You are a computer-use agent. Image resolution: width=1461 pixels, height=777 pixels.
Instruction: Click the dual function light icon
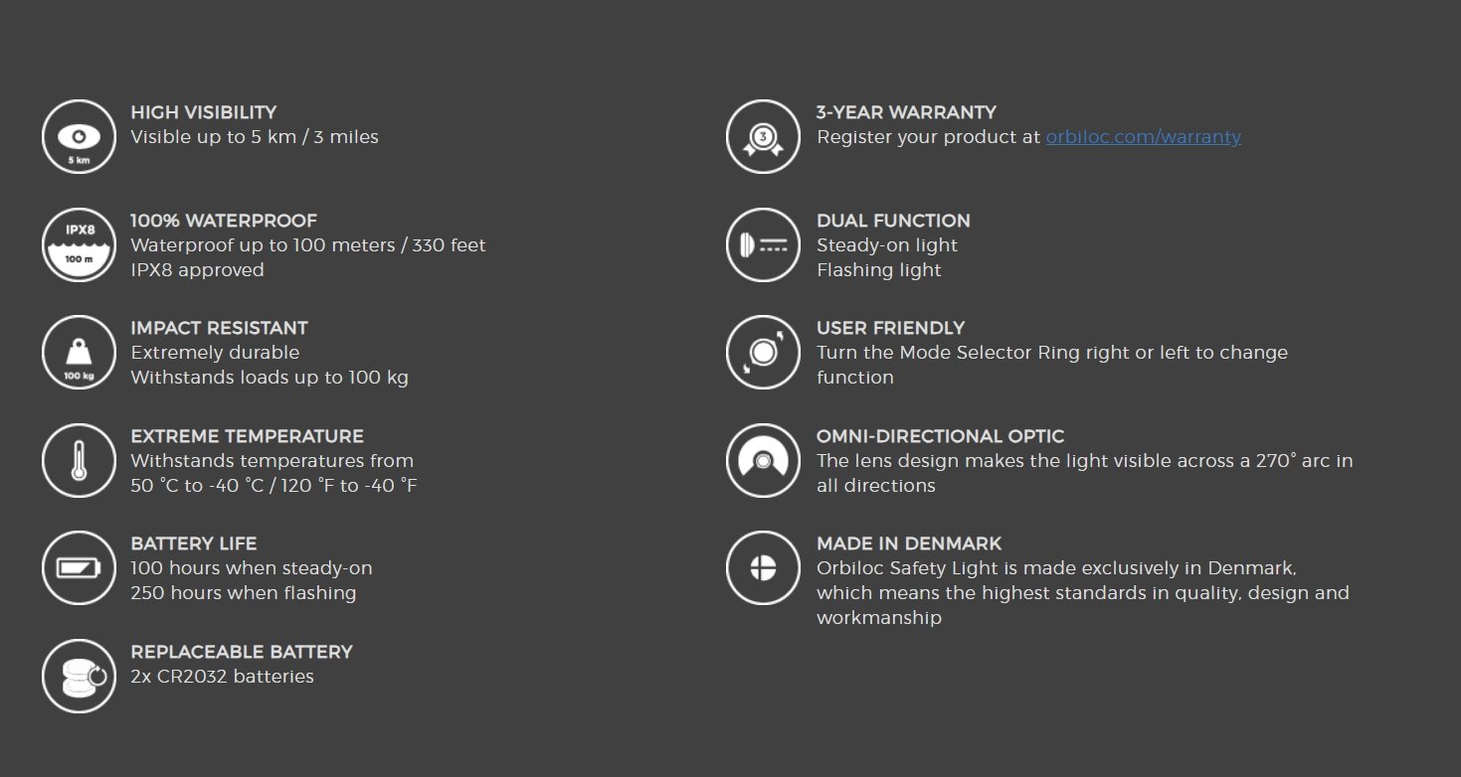[763, 245]
